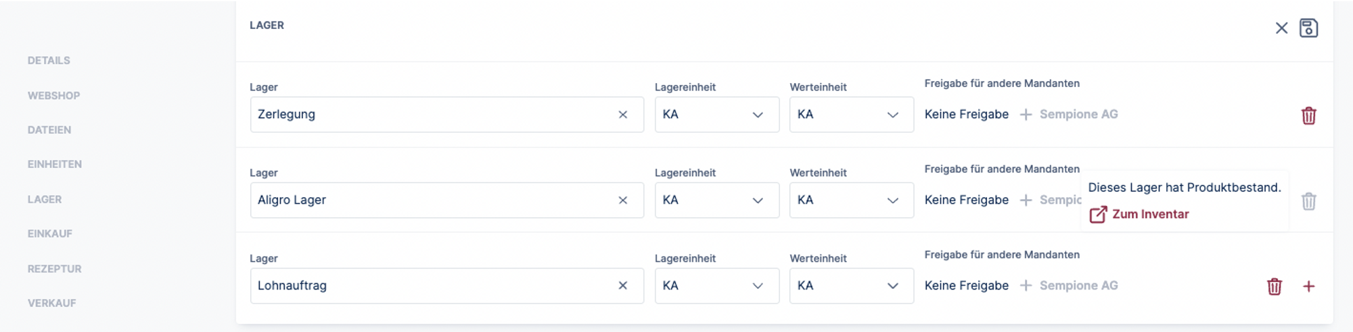The width and height of the screenshot is (1353, 332).
Task: Go to the Webshop section
Action: coord(53,96)
